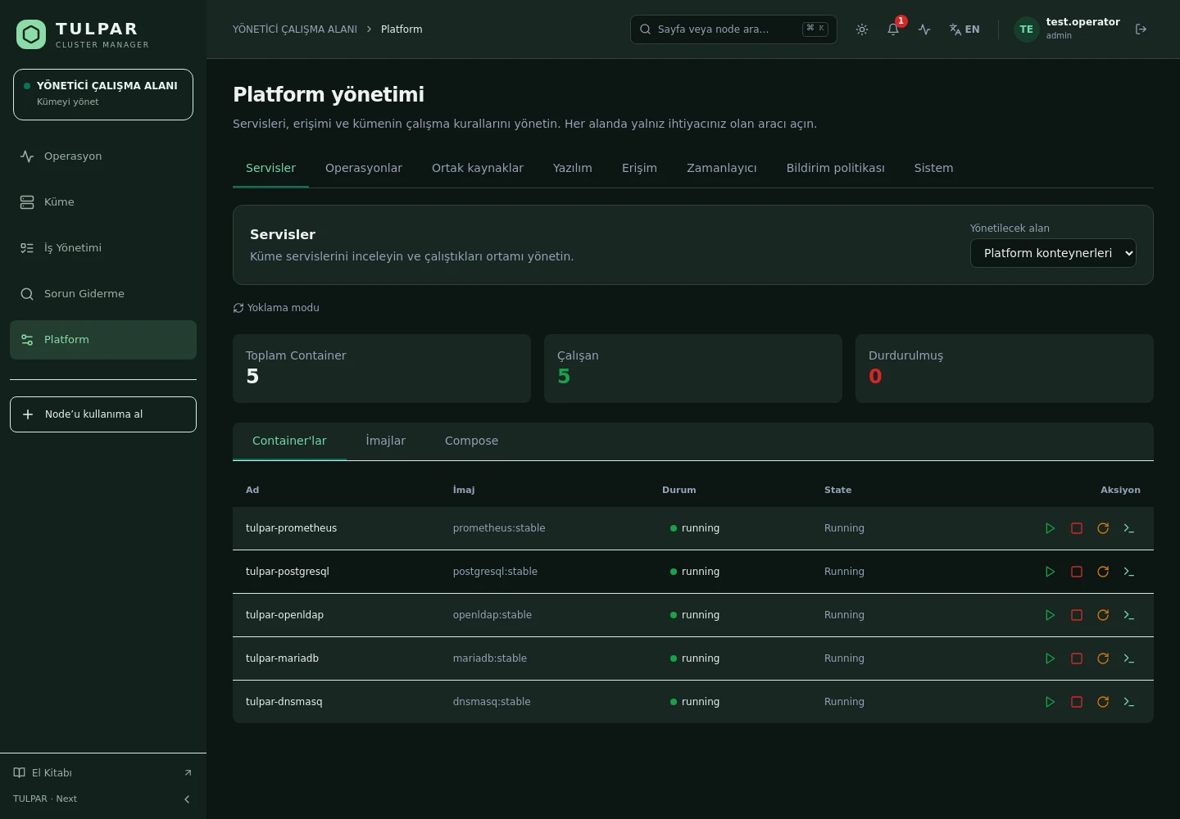Go to Küme in the sidebar
1180x819 pixels.
click(x=103, y=202)
